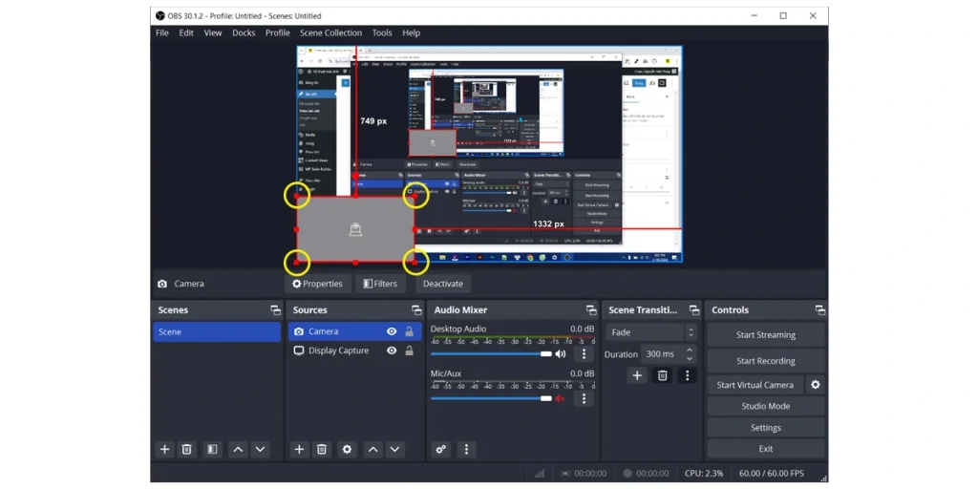The width and height of the screenshot is (978, 489).
Task: Open Audio Mixer panel options menu
Action: click(466, 449)
